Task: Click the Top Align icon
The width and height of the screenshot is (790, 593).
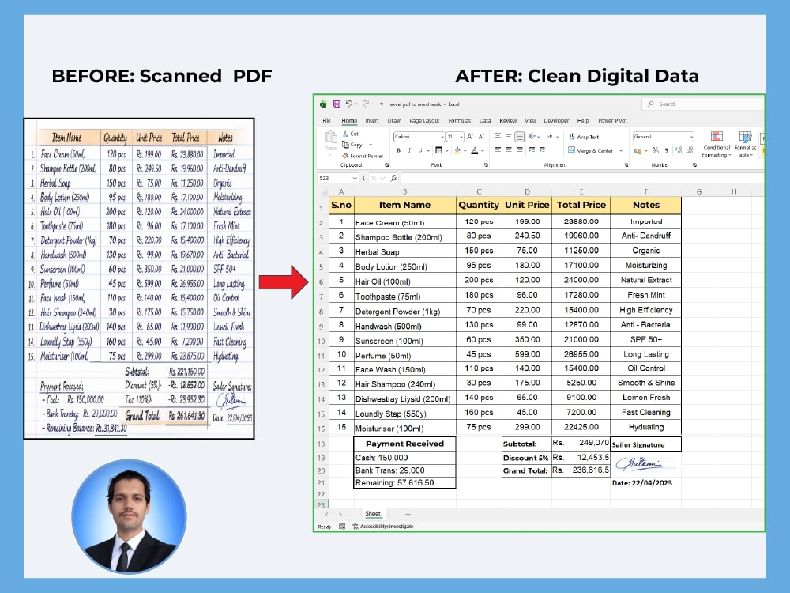Action: pyautogui.click(x=497, y=136)
